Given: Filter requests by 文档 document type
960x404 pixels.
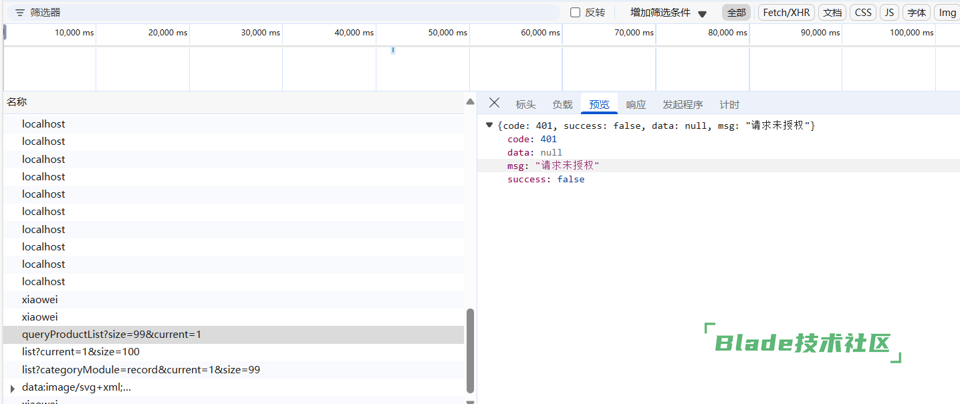Looking at the screenshot, I should [832, 13].
